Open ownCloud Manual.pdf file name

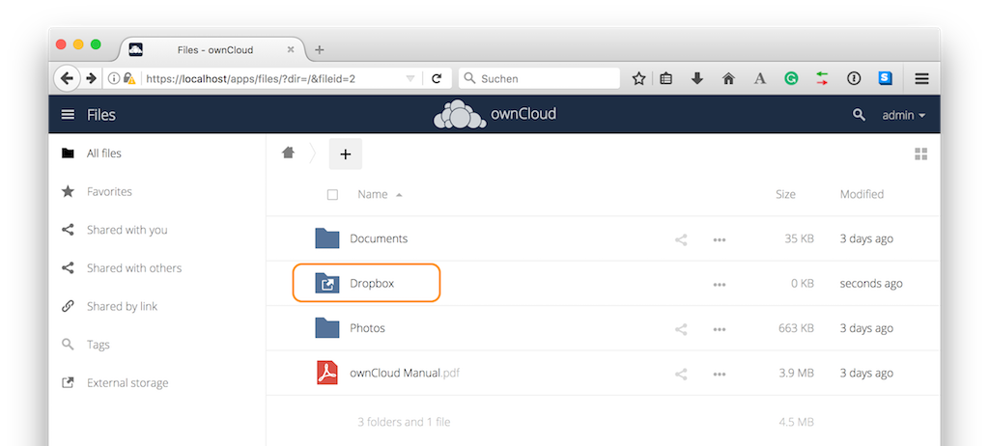pos(405,373)
